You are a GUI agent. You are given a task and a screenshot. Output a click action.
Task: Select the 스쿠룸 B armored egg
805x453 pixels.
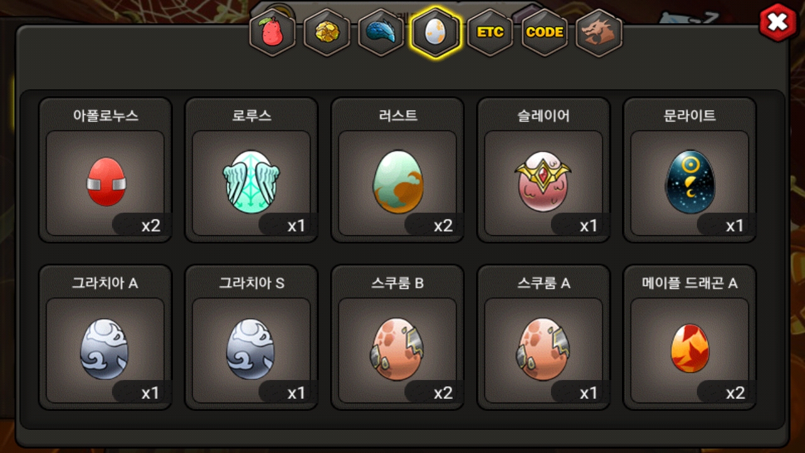click(x=397, y=337)
